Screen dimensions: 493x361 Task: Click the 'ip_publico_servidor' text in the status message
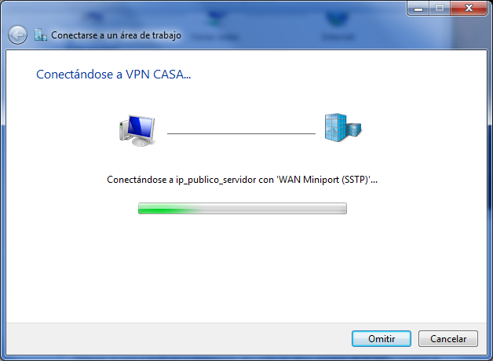pyautogui.click(x=216, y=180)
